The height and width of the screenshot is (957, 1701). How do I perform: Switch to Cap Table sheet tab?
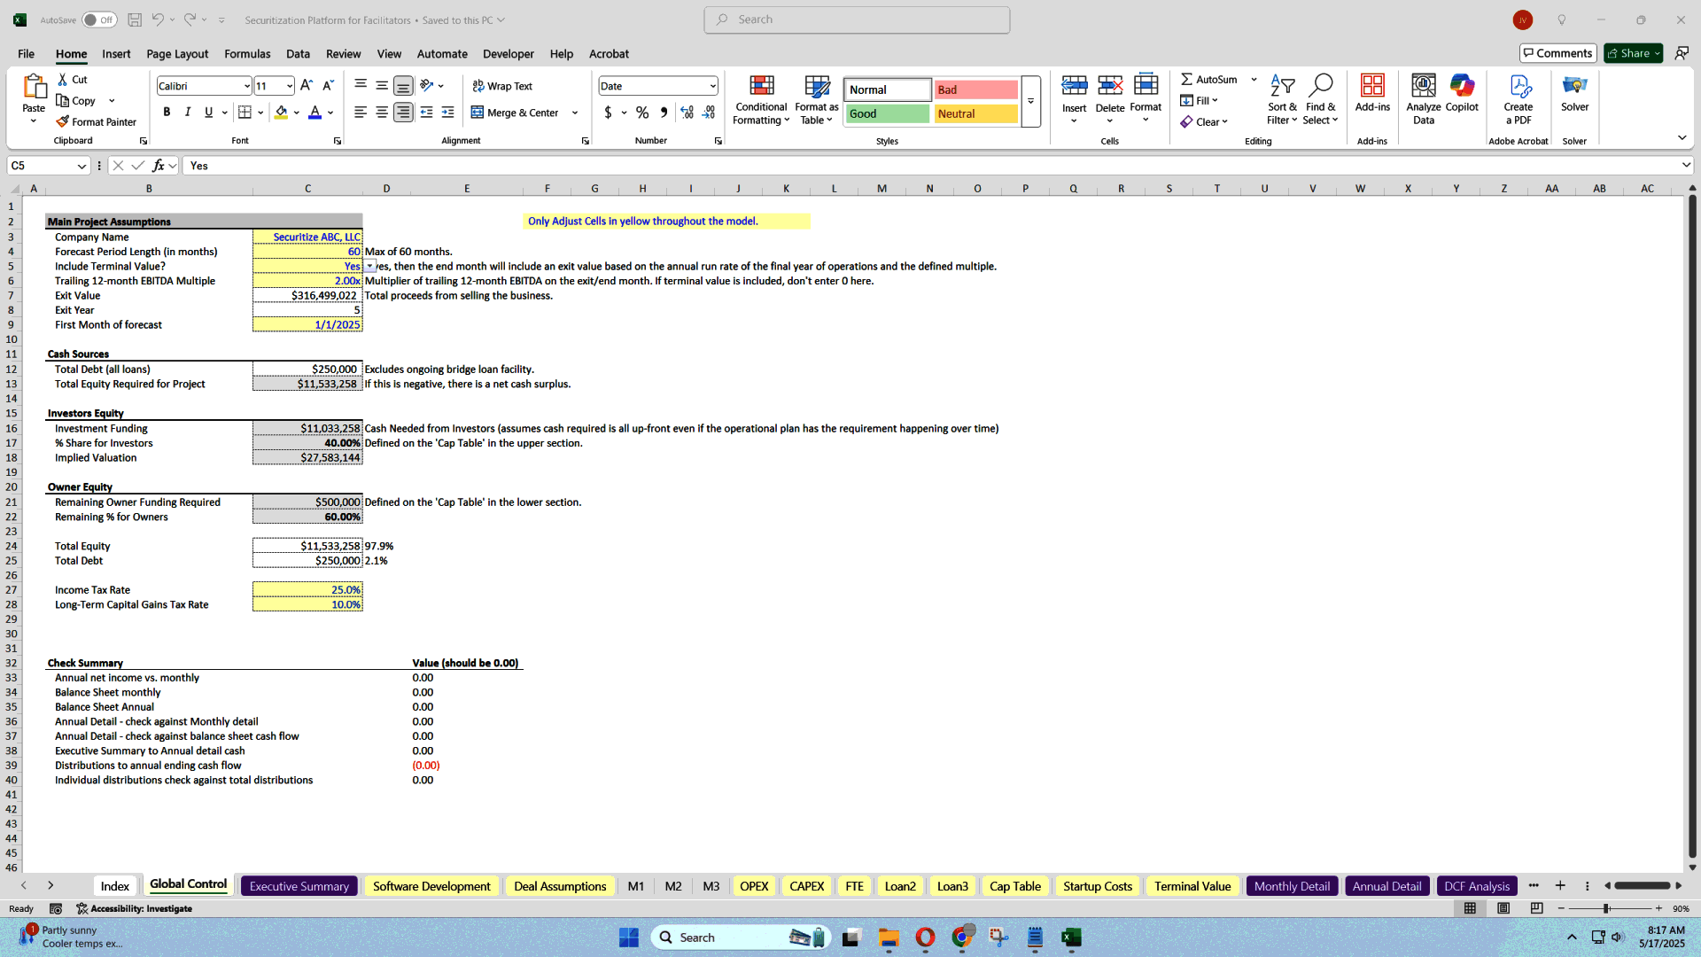[1015, 886]
